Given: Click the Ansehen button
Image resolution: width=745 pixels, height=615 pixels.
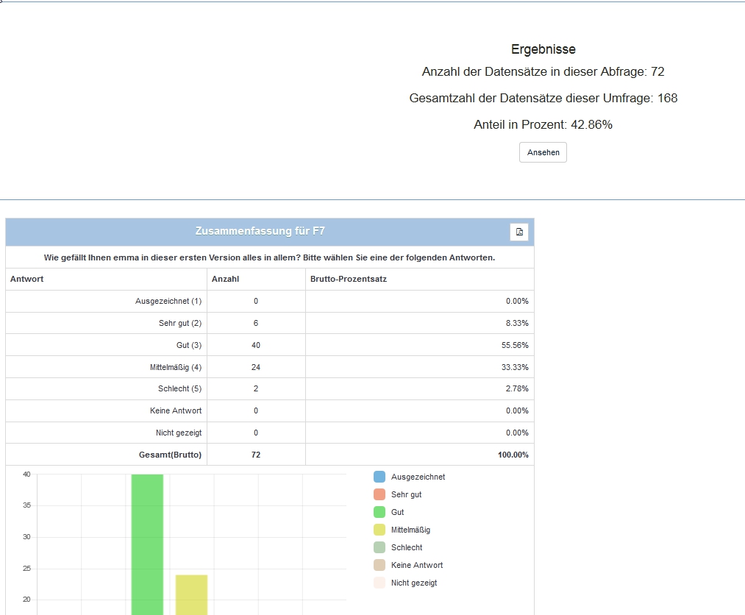Looking at the screenshot, I should (x=543, y=152).
